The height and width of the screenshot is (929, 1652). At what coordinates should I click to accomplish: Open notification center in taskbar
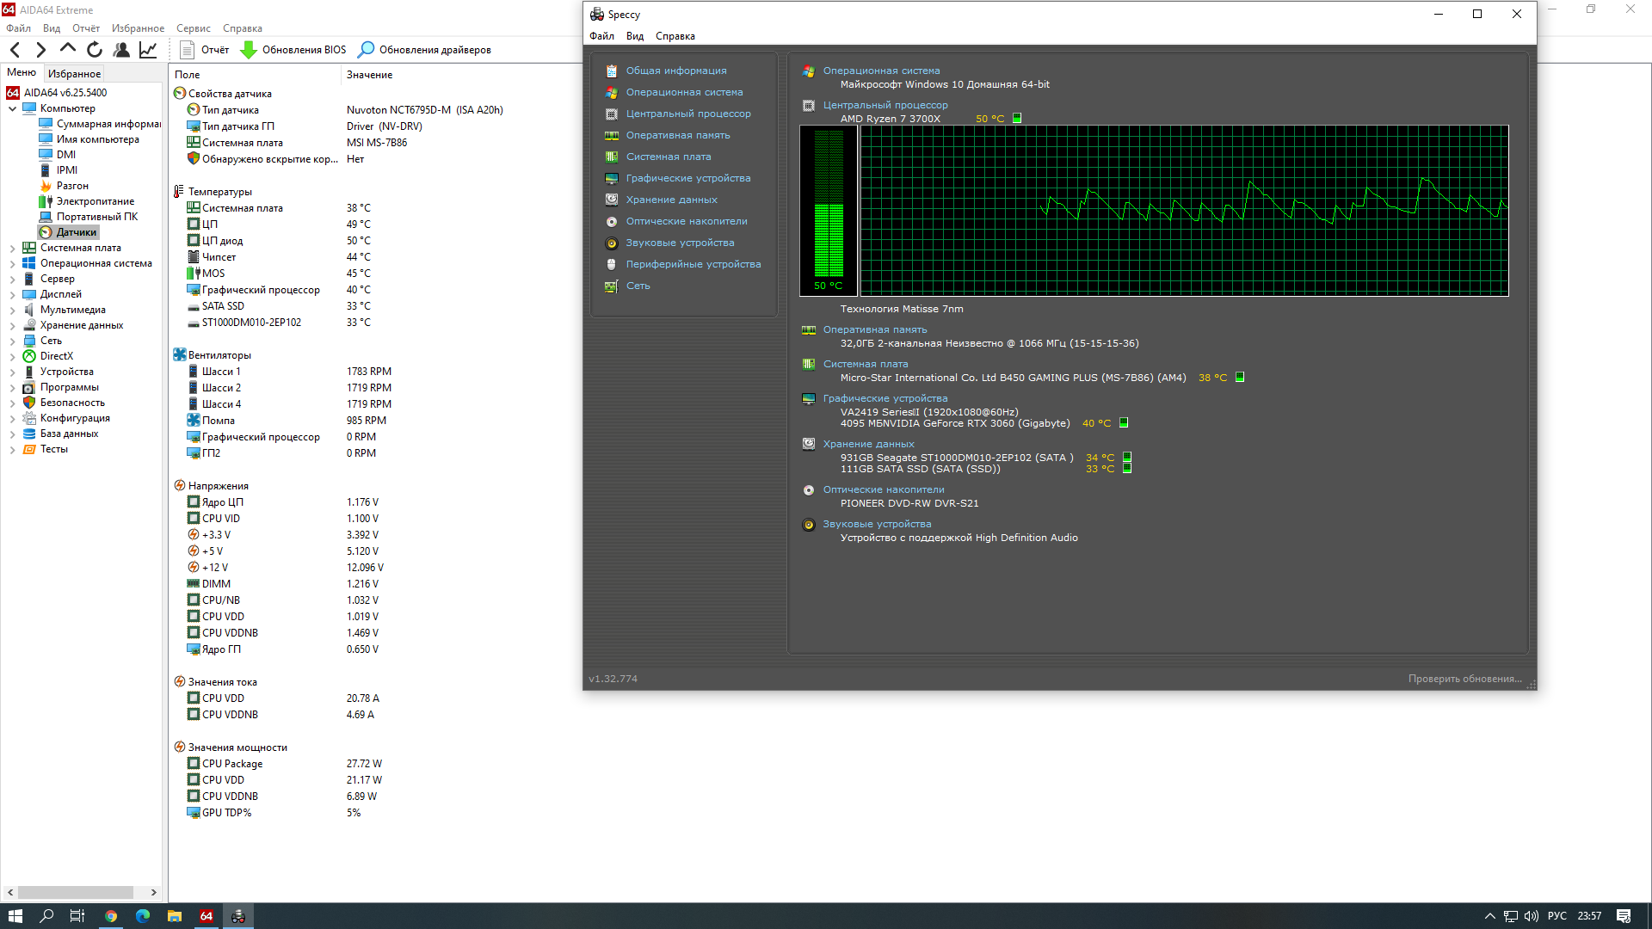coord(1624,916)
